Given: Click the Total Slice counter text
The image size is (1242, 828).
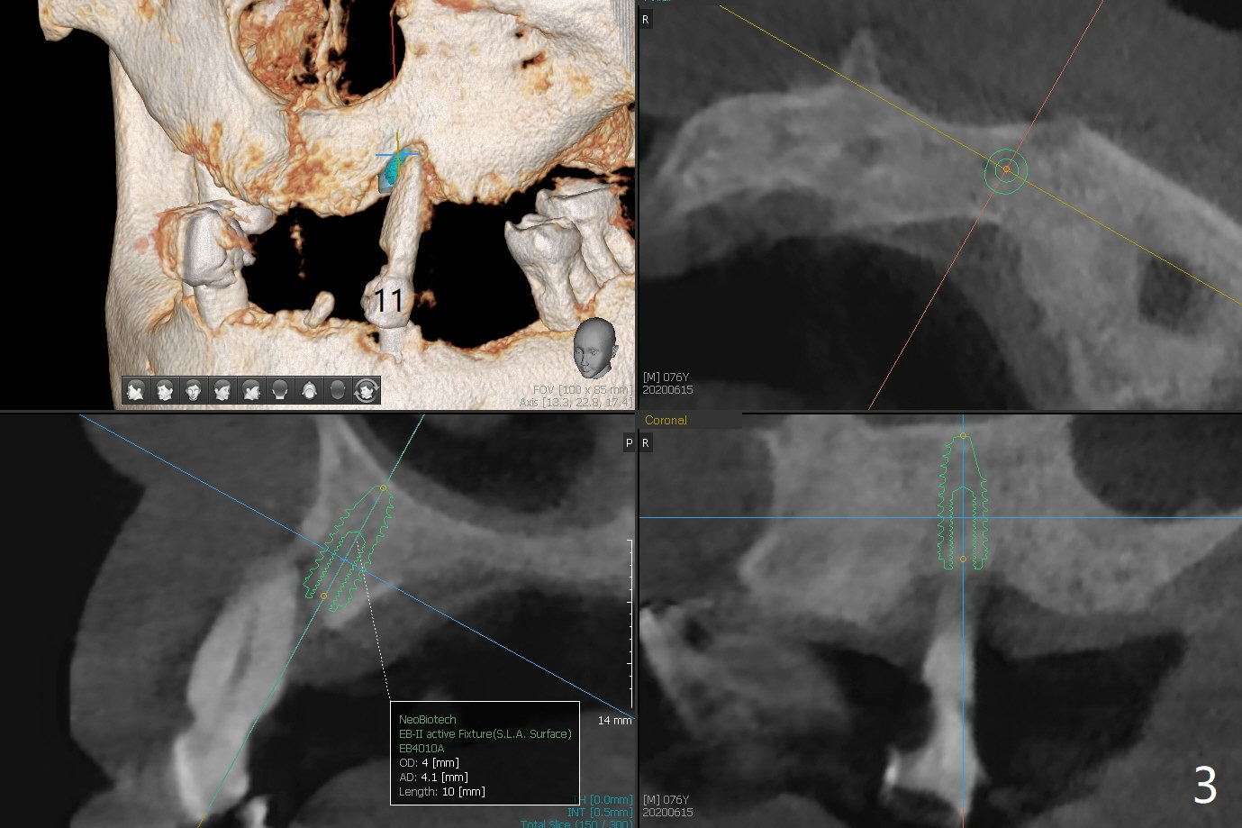Looking at the screenshot, I should click(576, 823).
